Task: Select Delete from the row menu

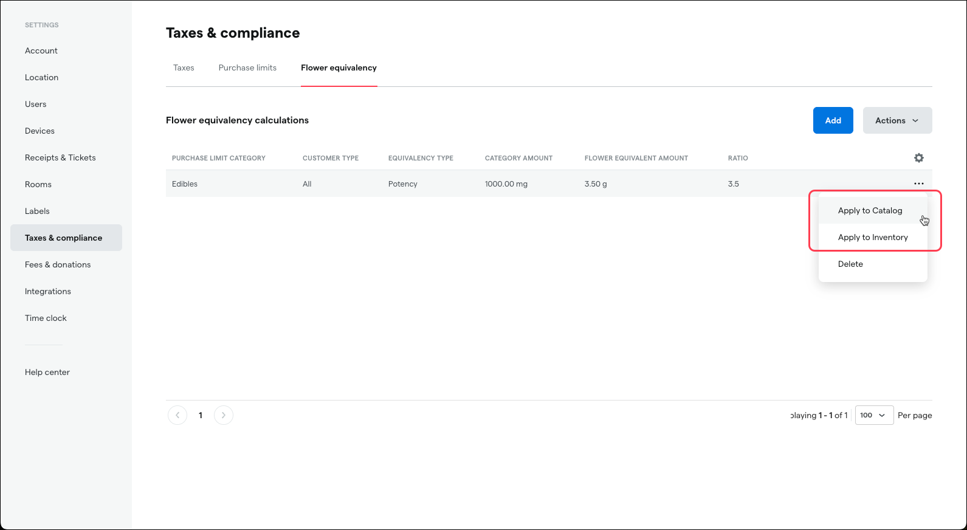Action: click(x=873, y=264)
